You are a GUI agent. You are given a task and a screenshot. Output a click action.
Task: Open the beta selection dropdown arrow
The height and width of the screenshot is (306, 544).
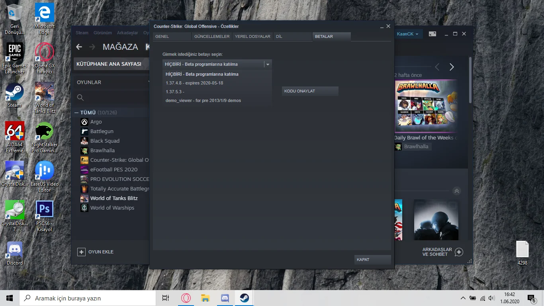click(268, 64)
